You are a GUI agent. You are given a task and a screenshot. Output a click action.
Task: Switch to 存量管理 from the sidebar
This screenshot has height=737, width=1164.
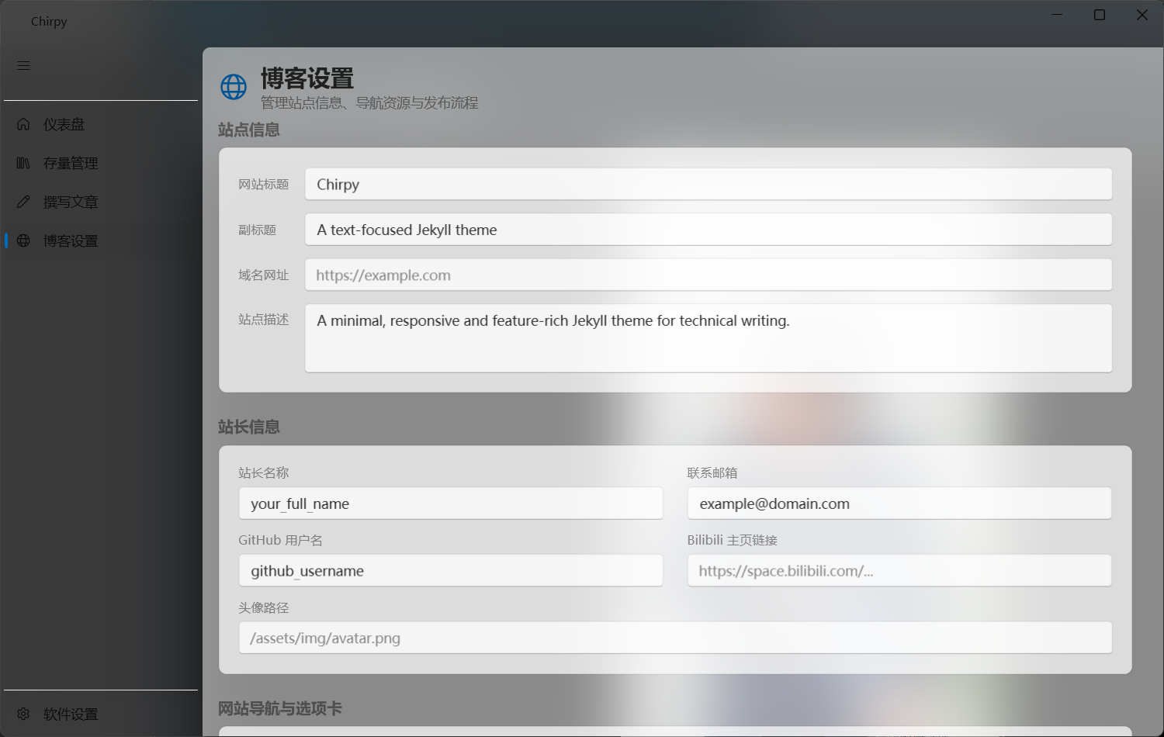(71, 163)
